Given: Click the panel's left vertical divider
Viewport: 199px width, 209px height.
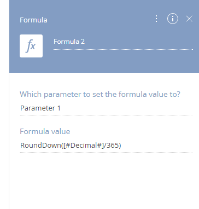Looking at the screenshot, I should [9, 141].
